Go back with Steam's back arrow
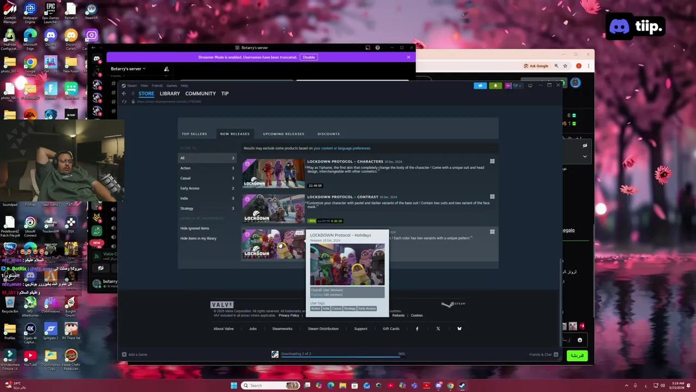This screenshot has height=392, width=696. pos(124,94)
